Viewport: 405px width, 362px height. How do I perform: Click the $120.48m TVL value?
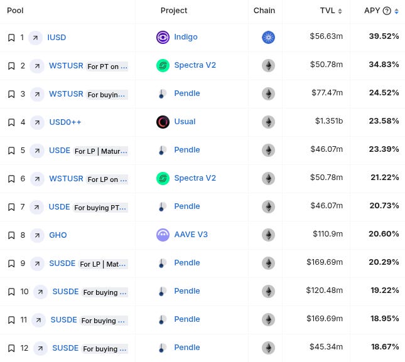pos(325,290)
